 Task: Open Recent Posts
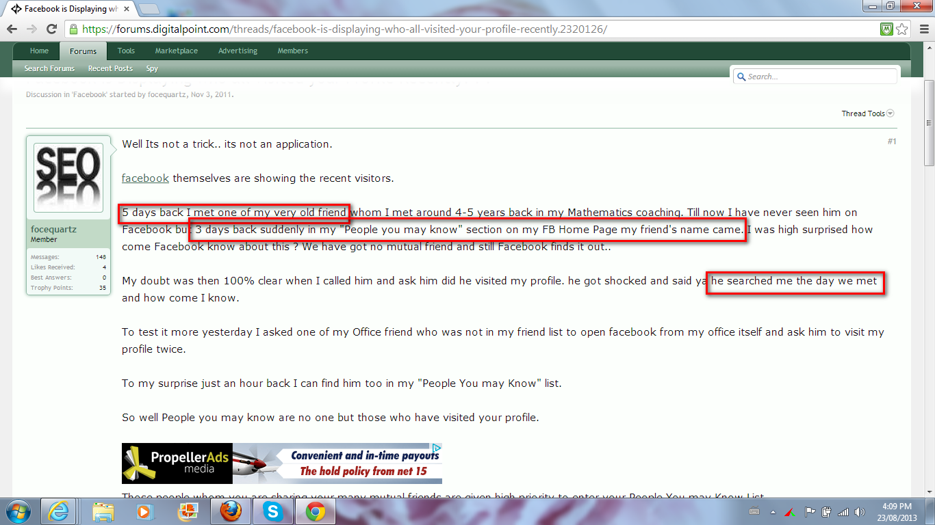pos(110,68)
